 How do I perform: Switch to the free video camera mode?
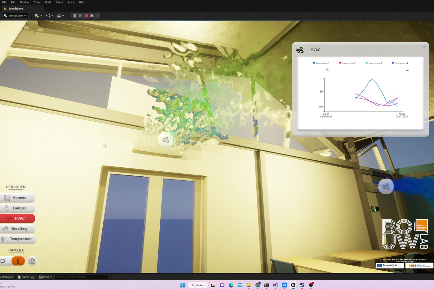(x=4, y=261)
